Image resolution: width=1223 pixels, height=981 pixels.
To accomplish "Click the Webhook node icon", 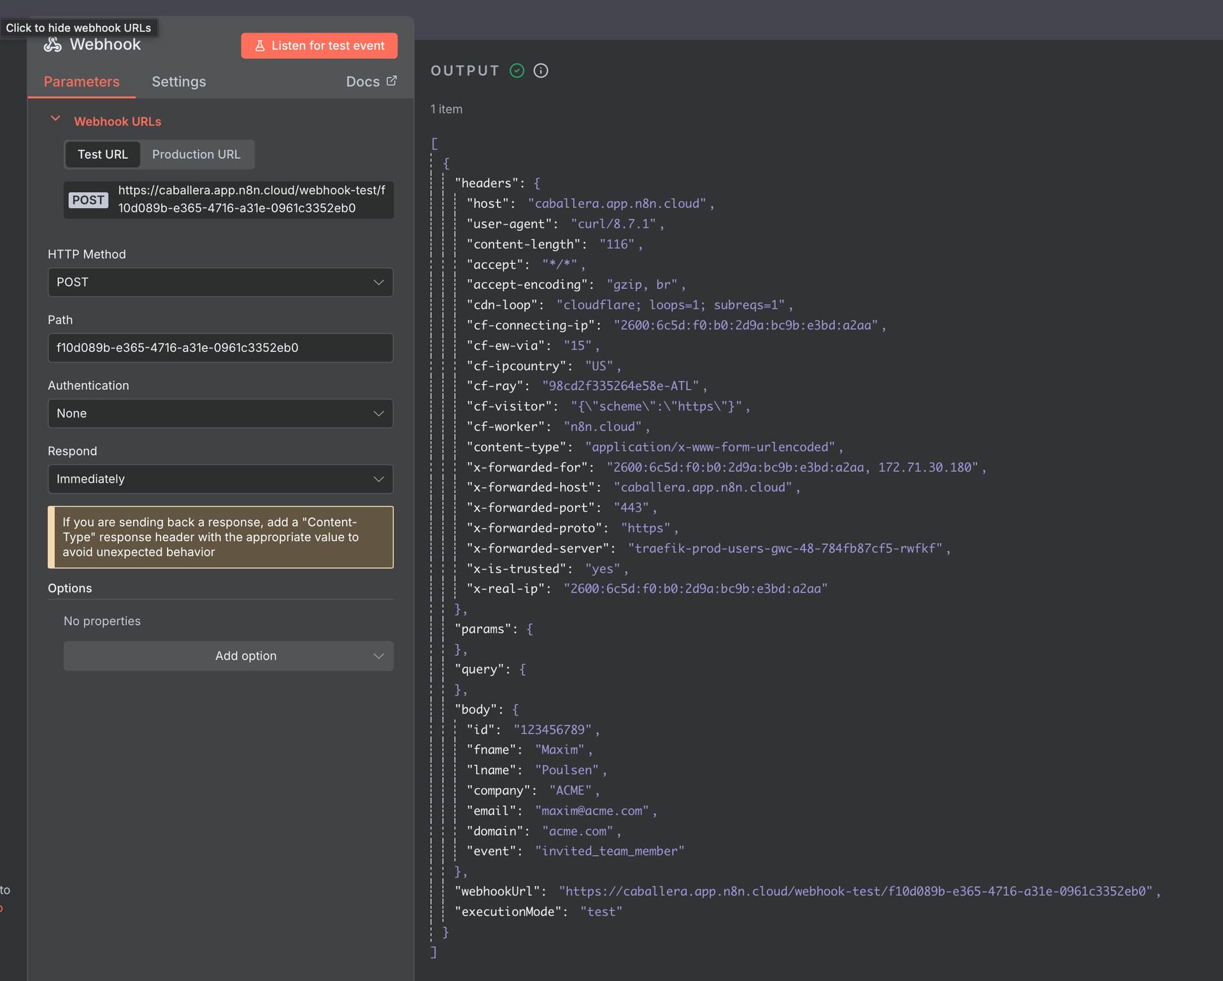I will 52,45.
